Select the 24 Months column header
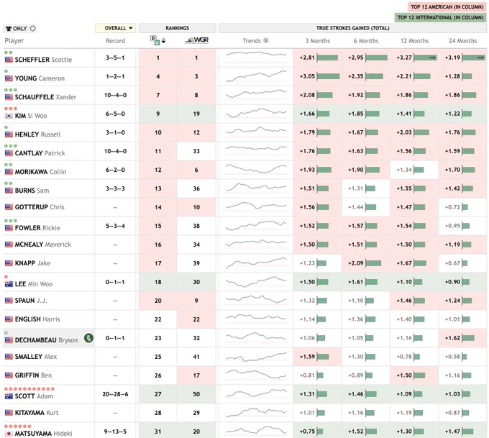 tap(463, 41)
